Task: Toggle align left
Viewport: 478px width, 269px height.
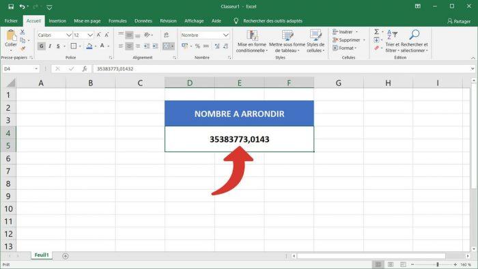Action: coord(121,46)
